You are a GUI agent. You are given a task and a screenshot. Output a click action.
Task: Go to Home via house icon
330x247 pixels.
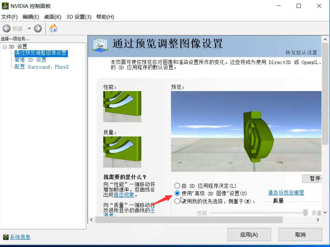pyautogui.click(x=53, y=28)
